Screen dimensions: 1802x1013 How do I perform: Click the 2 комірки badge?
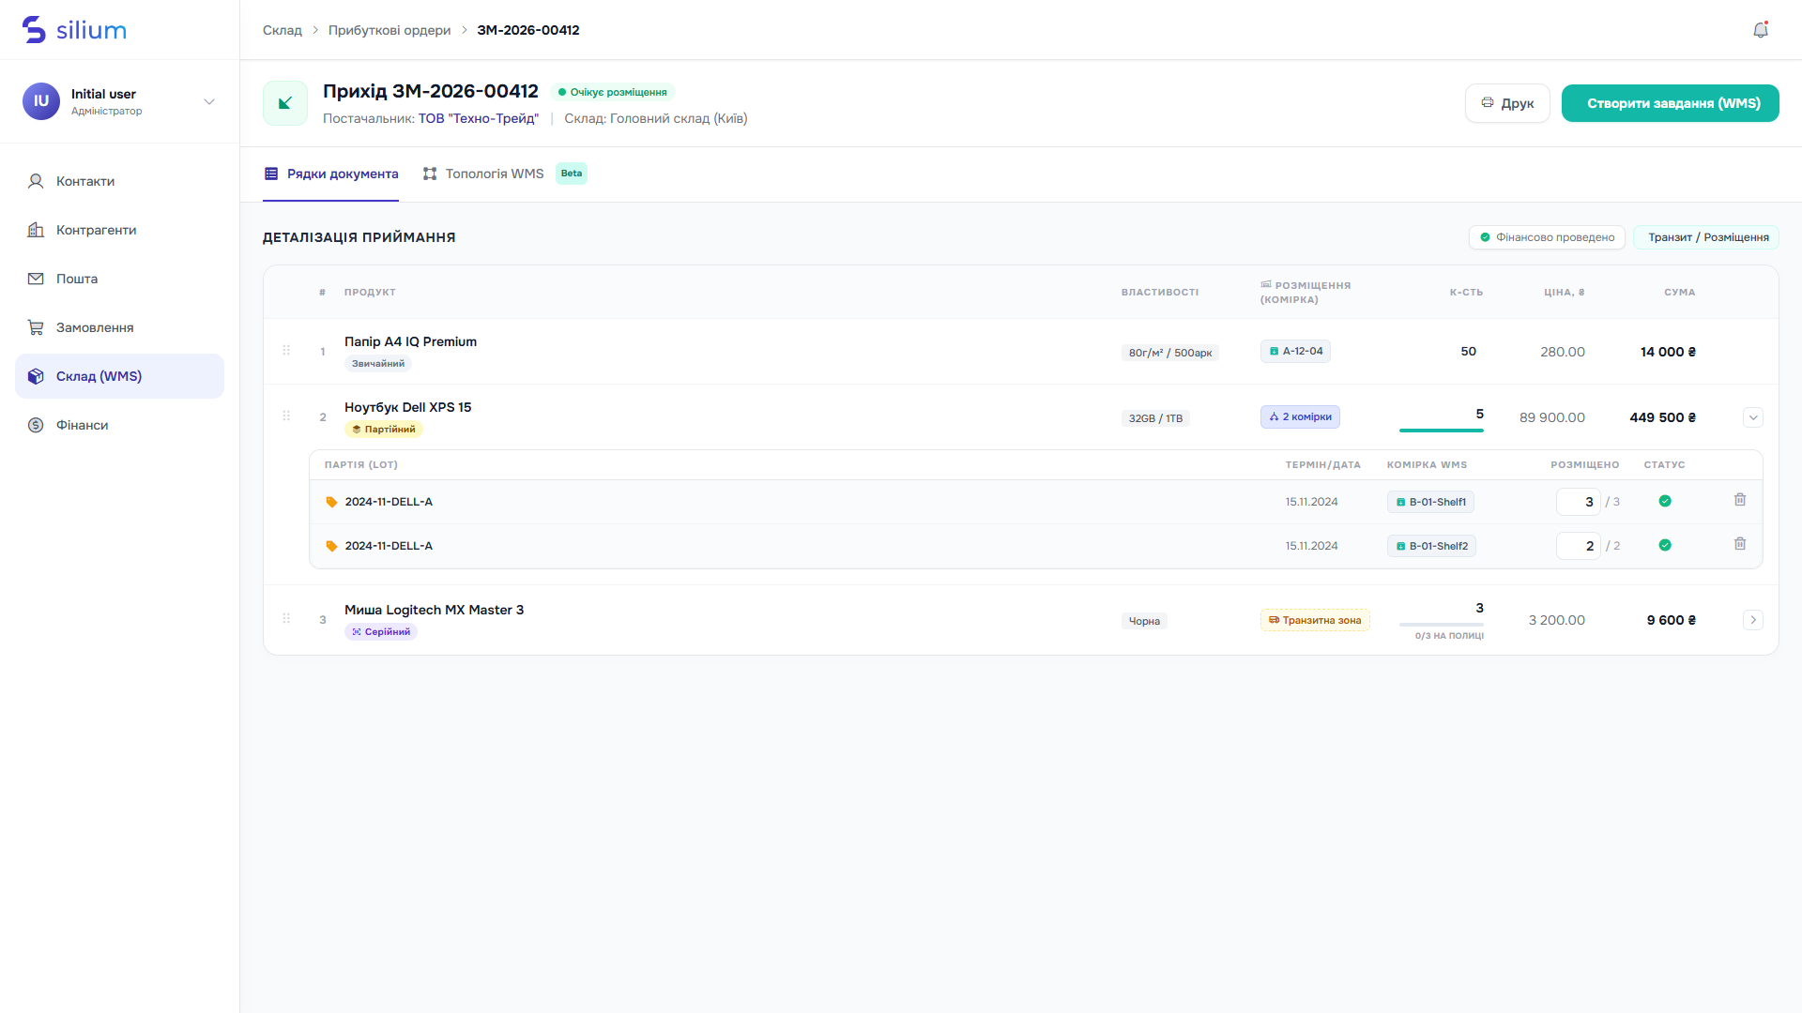point(1300,416)
